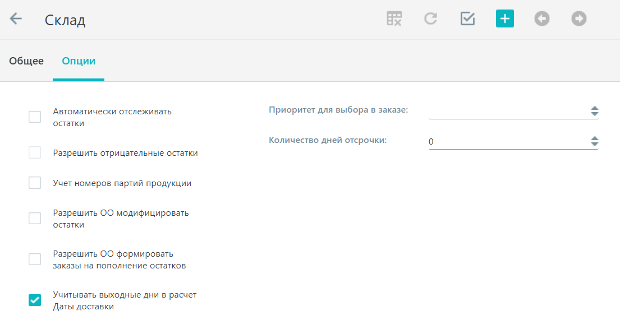This screenshot has height=334, width=620.
Task: Increase Приоритет для выбора в заказе value
Action: [595, 108]
